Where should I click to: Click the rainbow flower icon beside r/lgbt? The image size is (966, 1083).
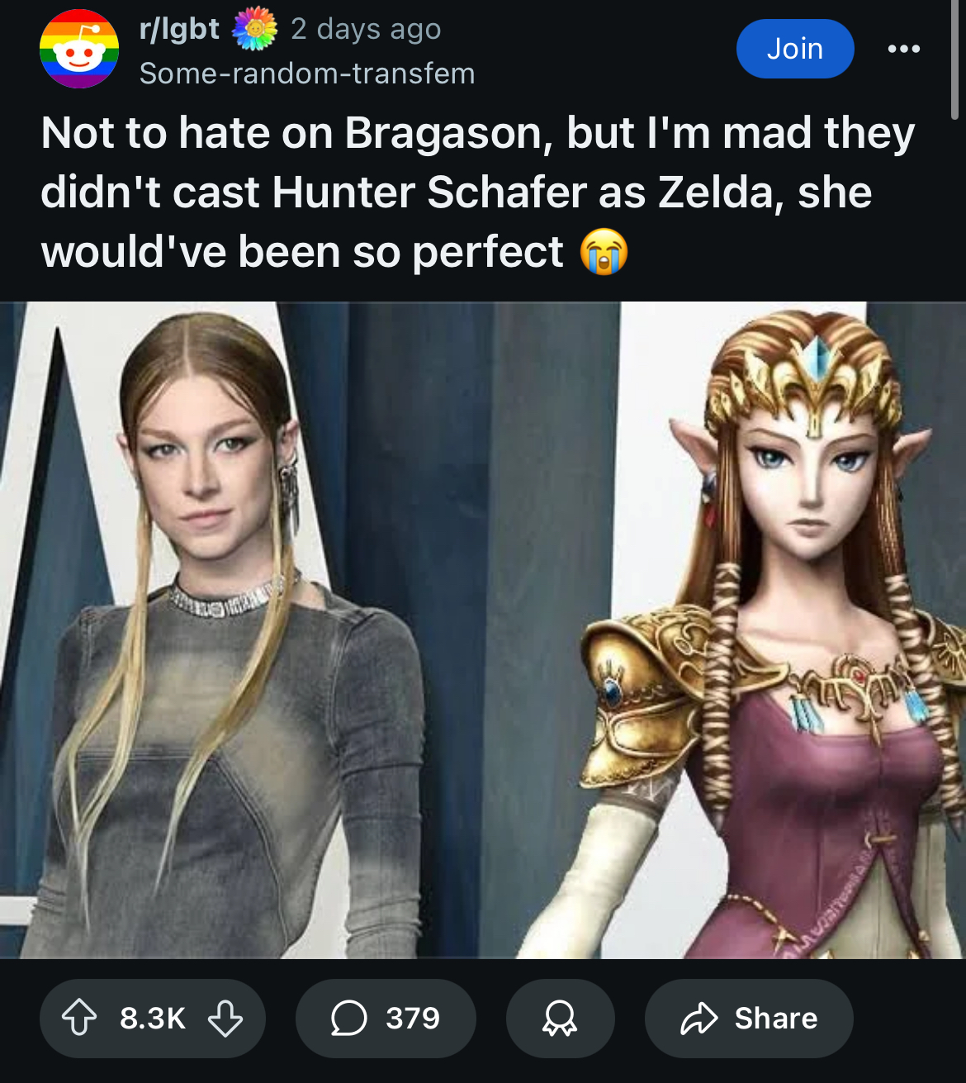point(255,29)
